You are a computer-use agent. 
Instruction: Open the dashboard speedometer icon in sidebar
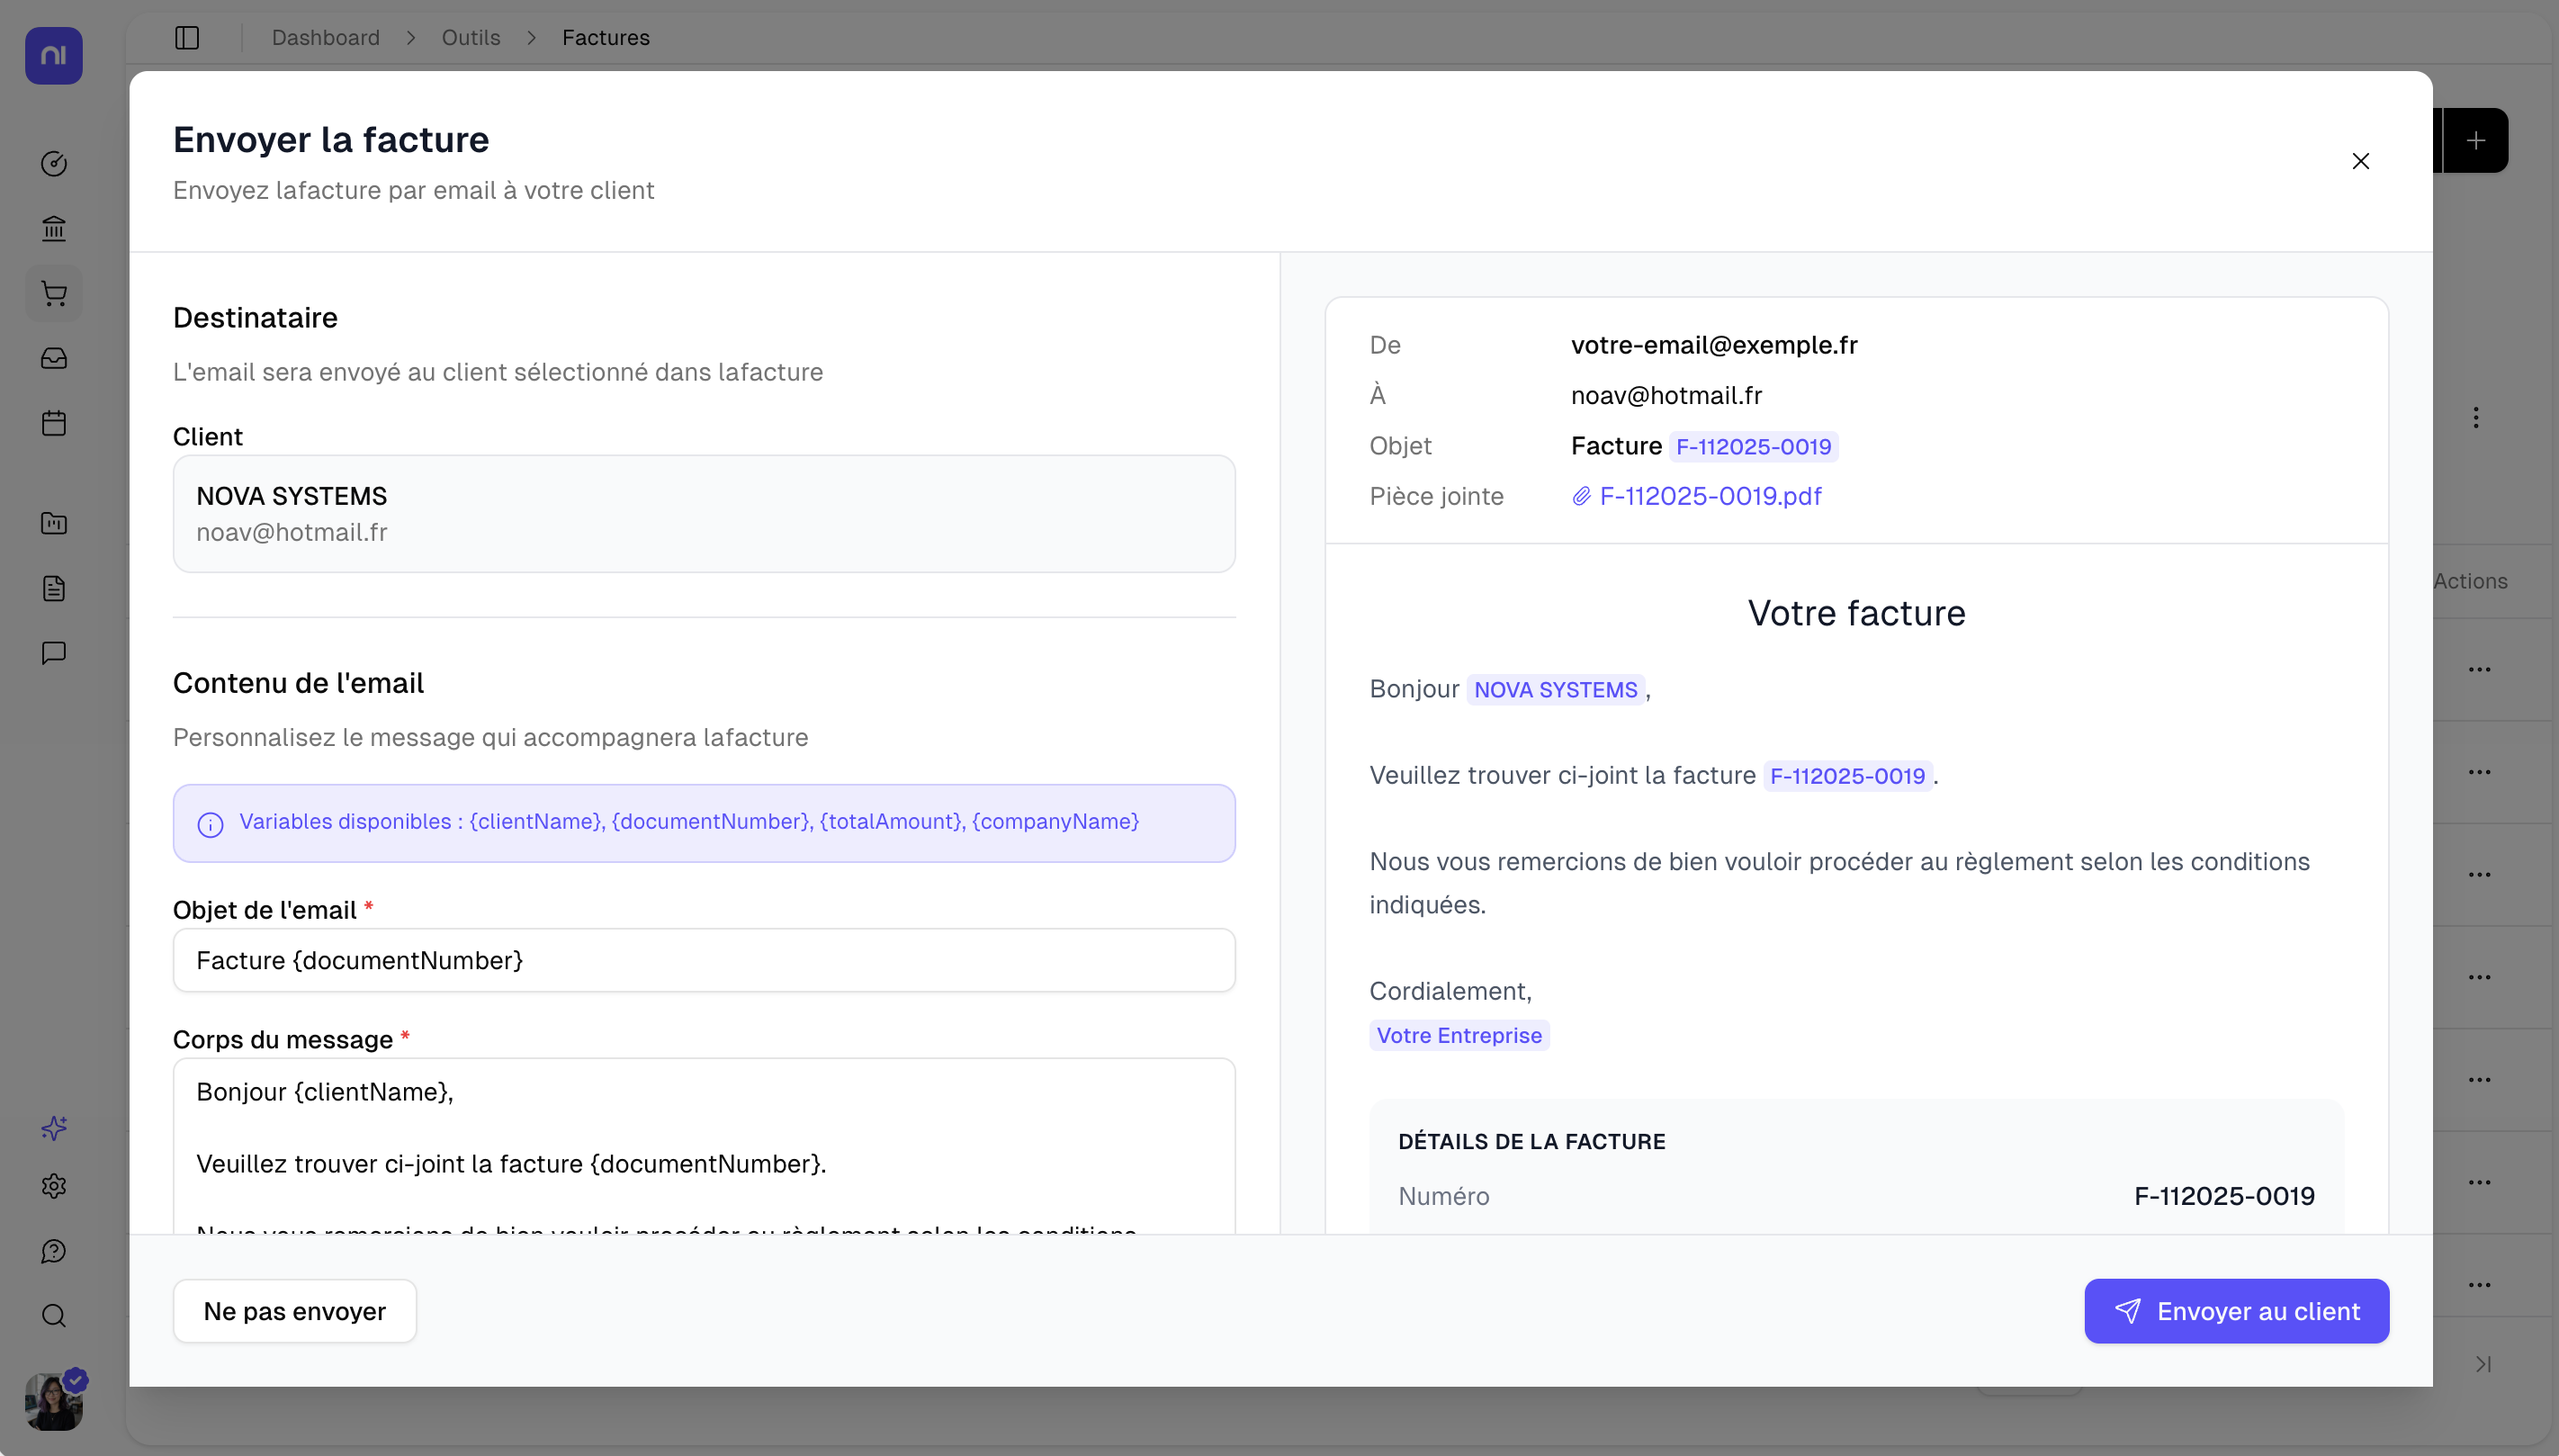click(x=54, y=164)
